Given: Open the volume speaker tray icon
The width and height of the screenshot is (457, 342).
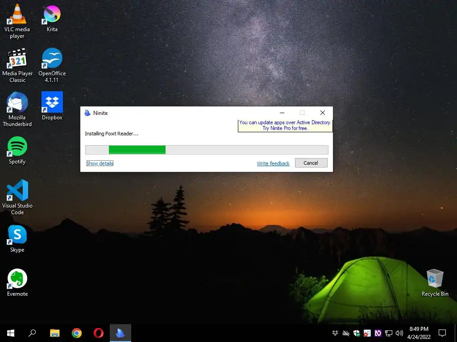Looking at the screenshot, I should [399, 333].
